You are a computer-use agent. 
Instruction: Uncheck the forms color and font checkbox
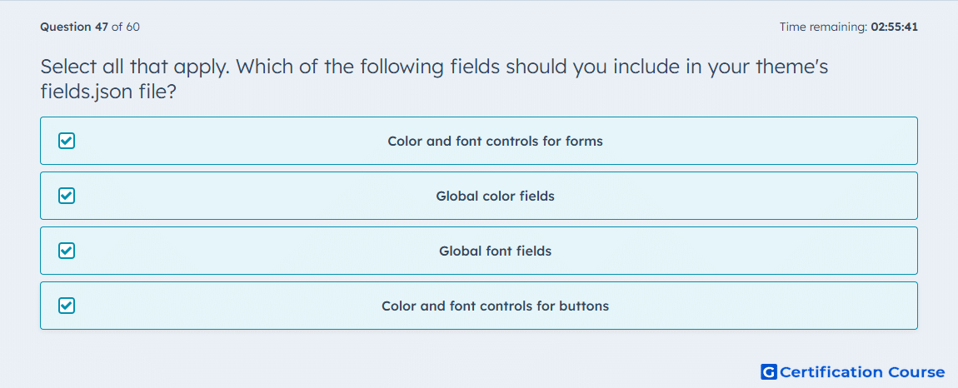coord(67,142)
